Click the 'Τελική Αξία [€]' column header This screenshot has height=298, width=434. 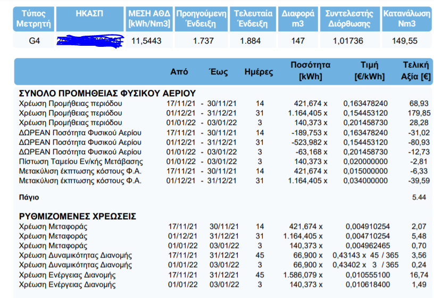(x=415, y=71)
